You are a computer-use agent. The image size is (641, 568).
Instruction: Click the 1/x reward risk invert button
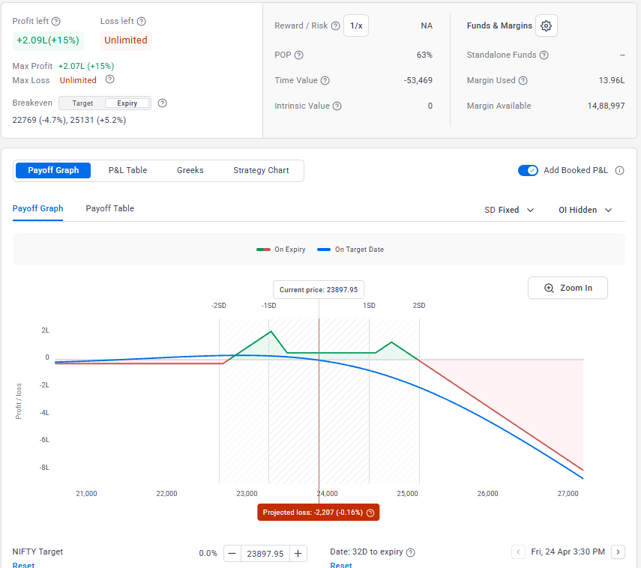tap(356, 25)
